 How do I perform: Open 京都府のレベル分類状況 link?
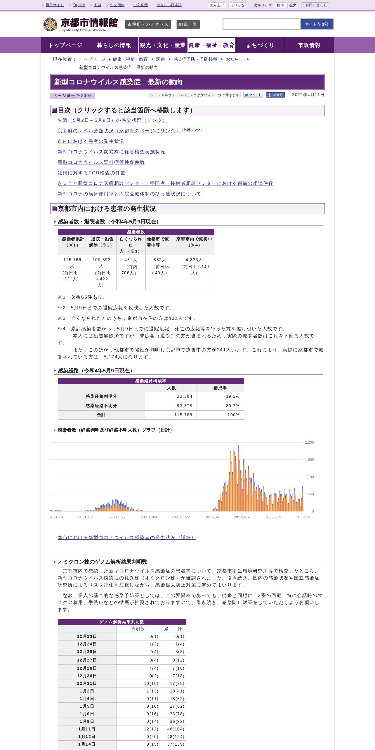click(119, 131)
